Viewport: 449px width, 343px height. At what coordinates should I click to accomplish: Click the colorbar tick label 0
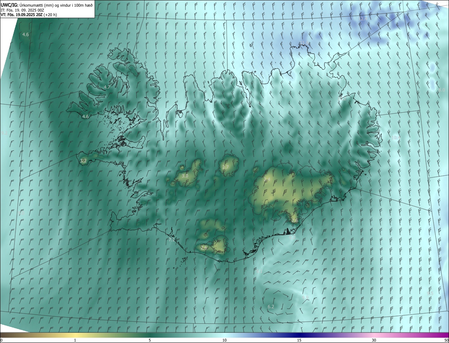[x=1, y=340]
